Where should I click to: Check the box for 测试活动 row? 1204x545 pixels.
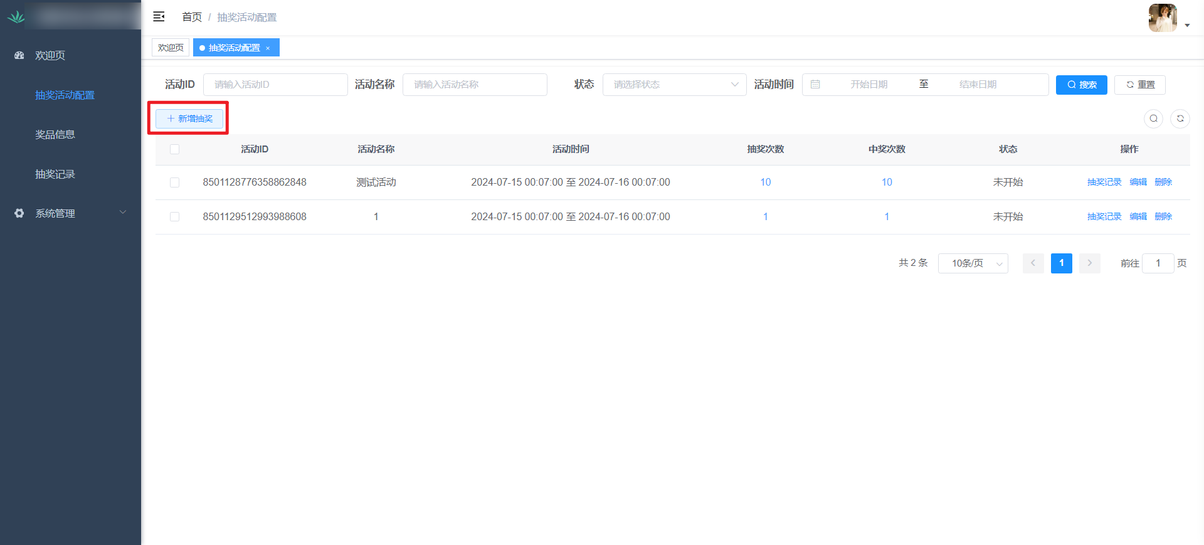coord(174,183)
